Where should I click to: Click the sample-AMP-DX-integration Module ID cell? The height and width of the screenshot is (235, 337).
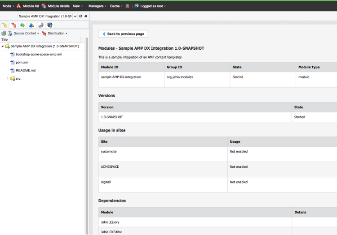click(x=131, y=79)
